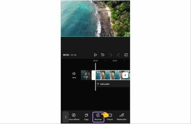Add a keyframe with the diamond icon
This screenshot has height=124, width=191.
click(x=103, y=55)
